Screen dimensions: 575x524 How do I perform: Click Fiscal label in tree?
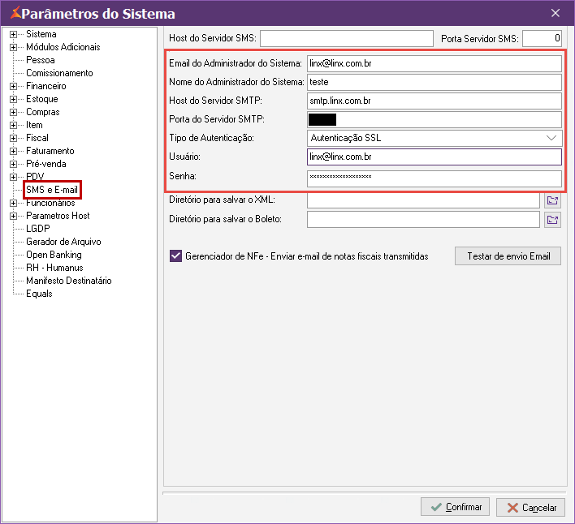pos(37,138)
